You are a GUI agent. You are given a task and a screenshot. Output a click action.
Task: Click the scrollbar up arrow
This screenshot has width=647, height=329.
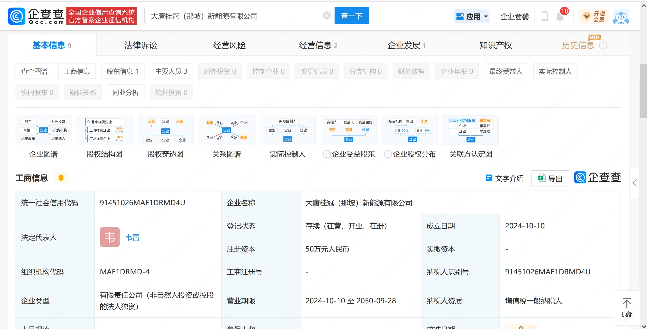(643, 6)
